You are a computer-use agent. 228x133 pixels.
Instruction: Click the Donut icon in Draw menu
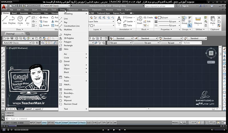tap(61, 61)
